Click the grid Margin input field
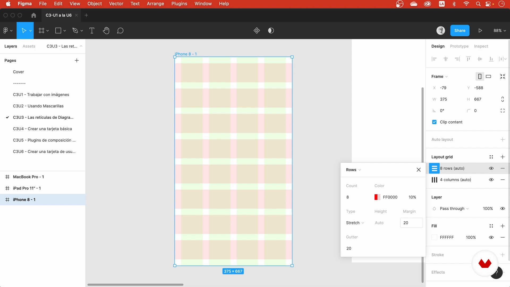 [411, 223]
